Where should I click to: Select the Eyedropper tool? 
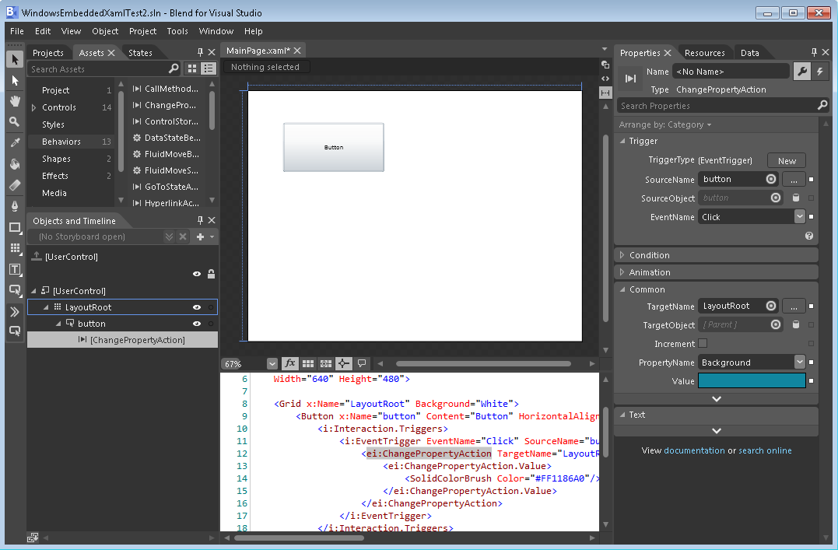15,142
